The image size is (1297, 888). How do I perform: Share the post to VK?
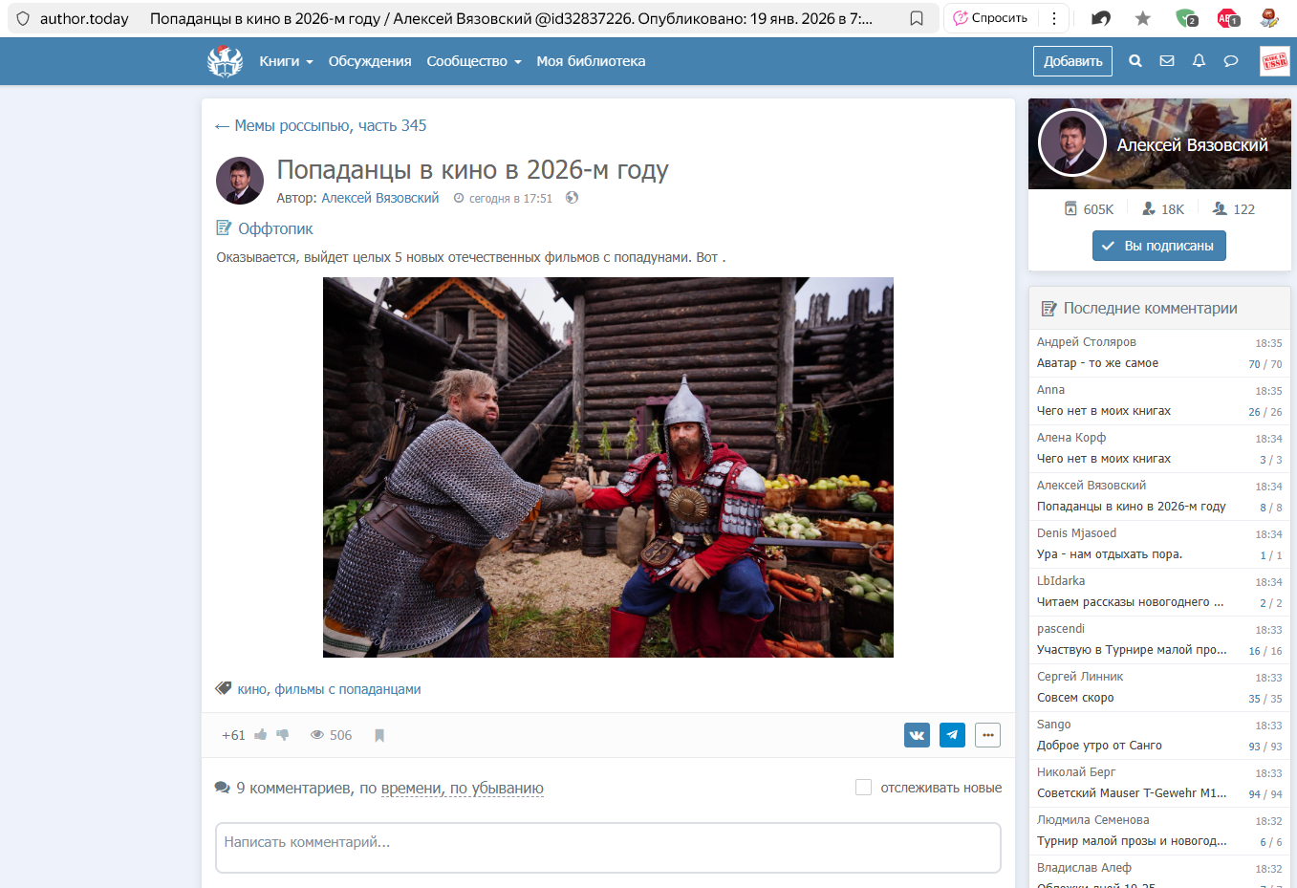(x=917, y=735)
